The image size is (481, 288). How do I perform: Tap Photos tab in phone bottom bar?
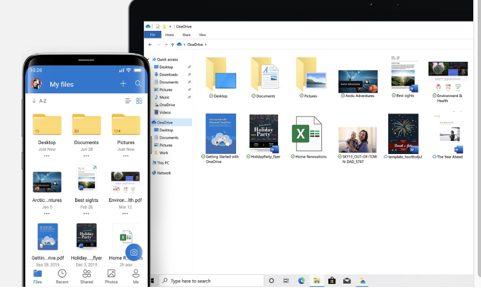tap(111, 276)
